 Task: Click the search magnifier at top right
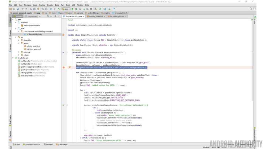pyautogui.click(x=251, y=9)
